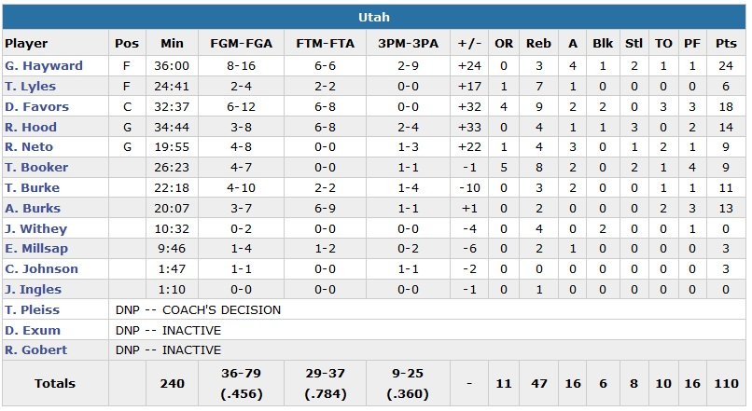Open A. Burks player page
The width and height of the screenshot is (752, 411).
click(32, 209)
